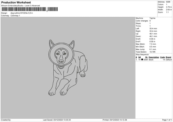Click the St. column header

(146, 57)
